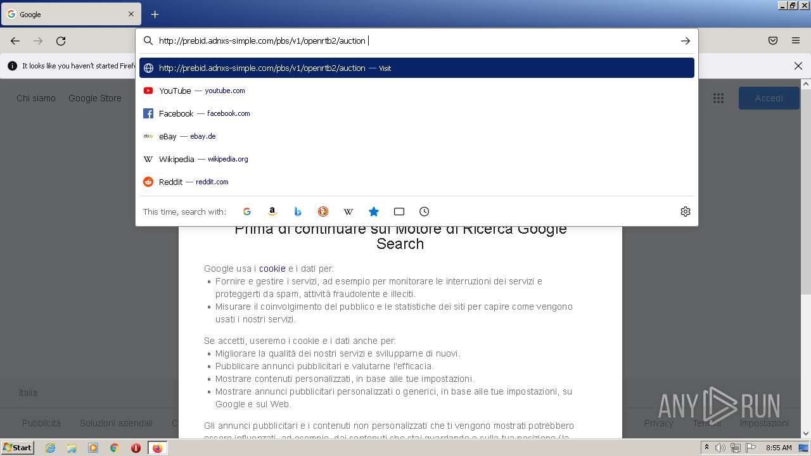Close the Google tab
This screenshot has height=456, width=811.
(131, 14)
